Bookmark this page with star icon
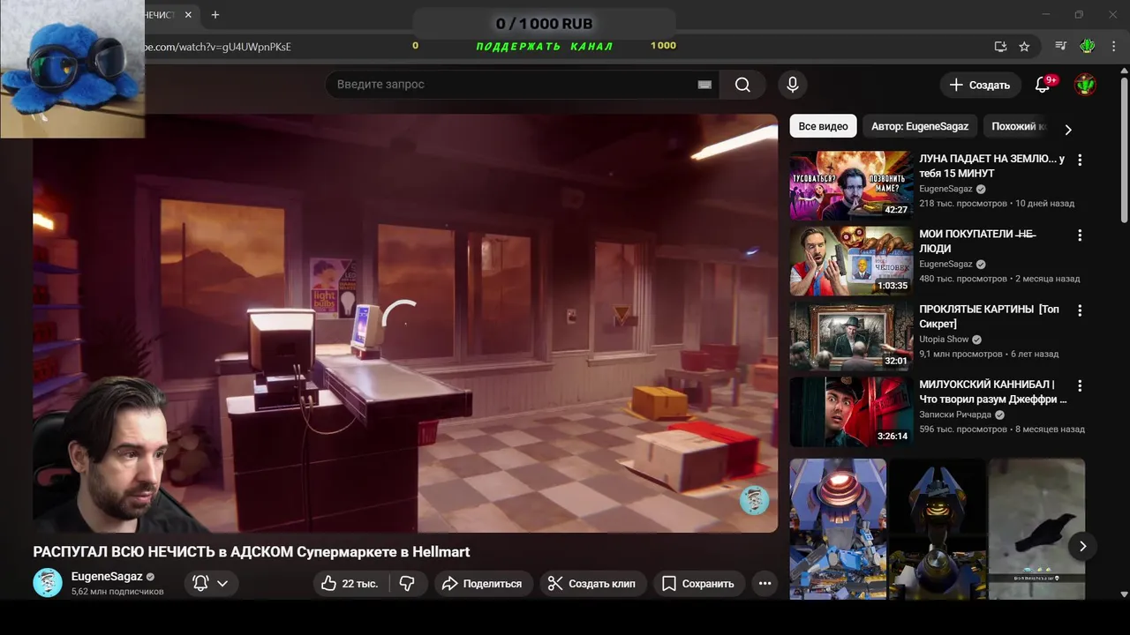 tap(1024, 46)
